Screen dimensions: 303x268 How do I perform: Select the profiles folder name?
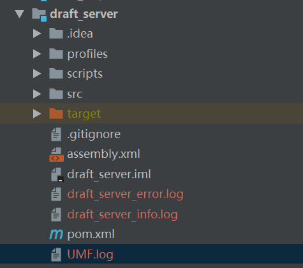87,54
